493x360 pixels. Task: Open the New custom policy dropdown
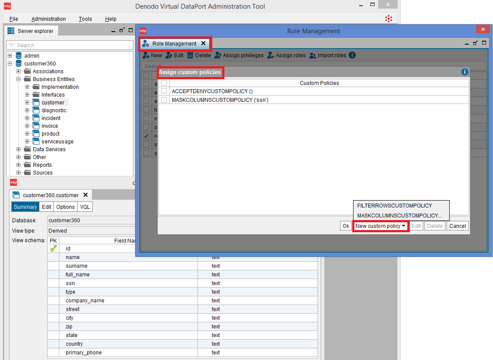tap(380, 226)
